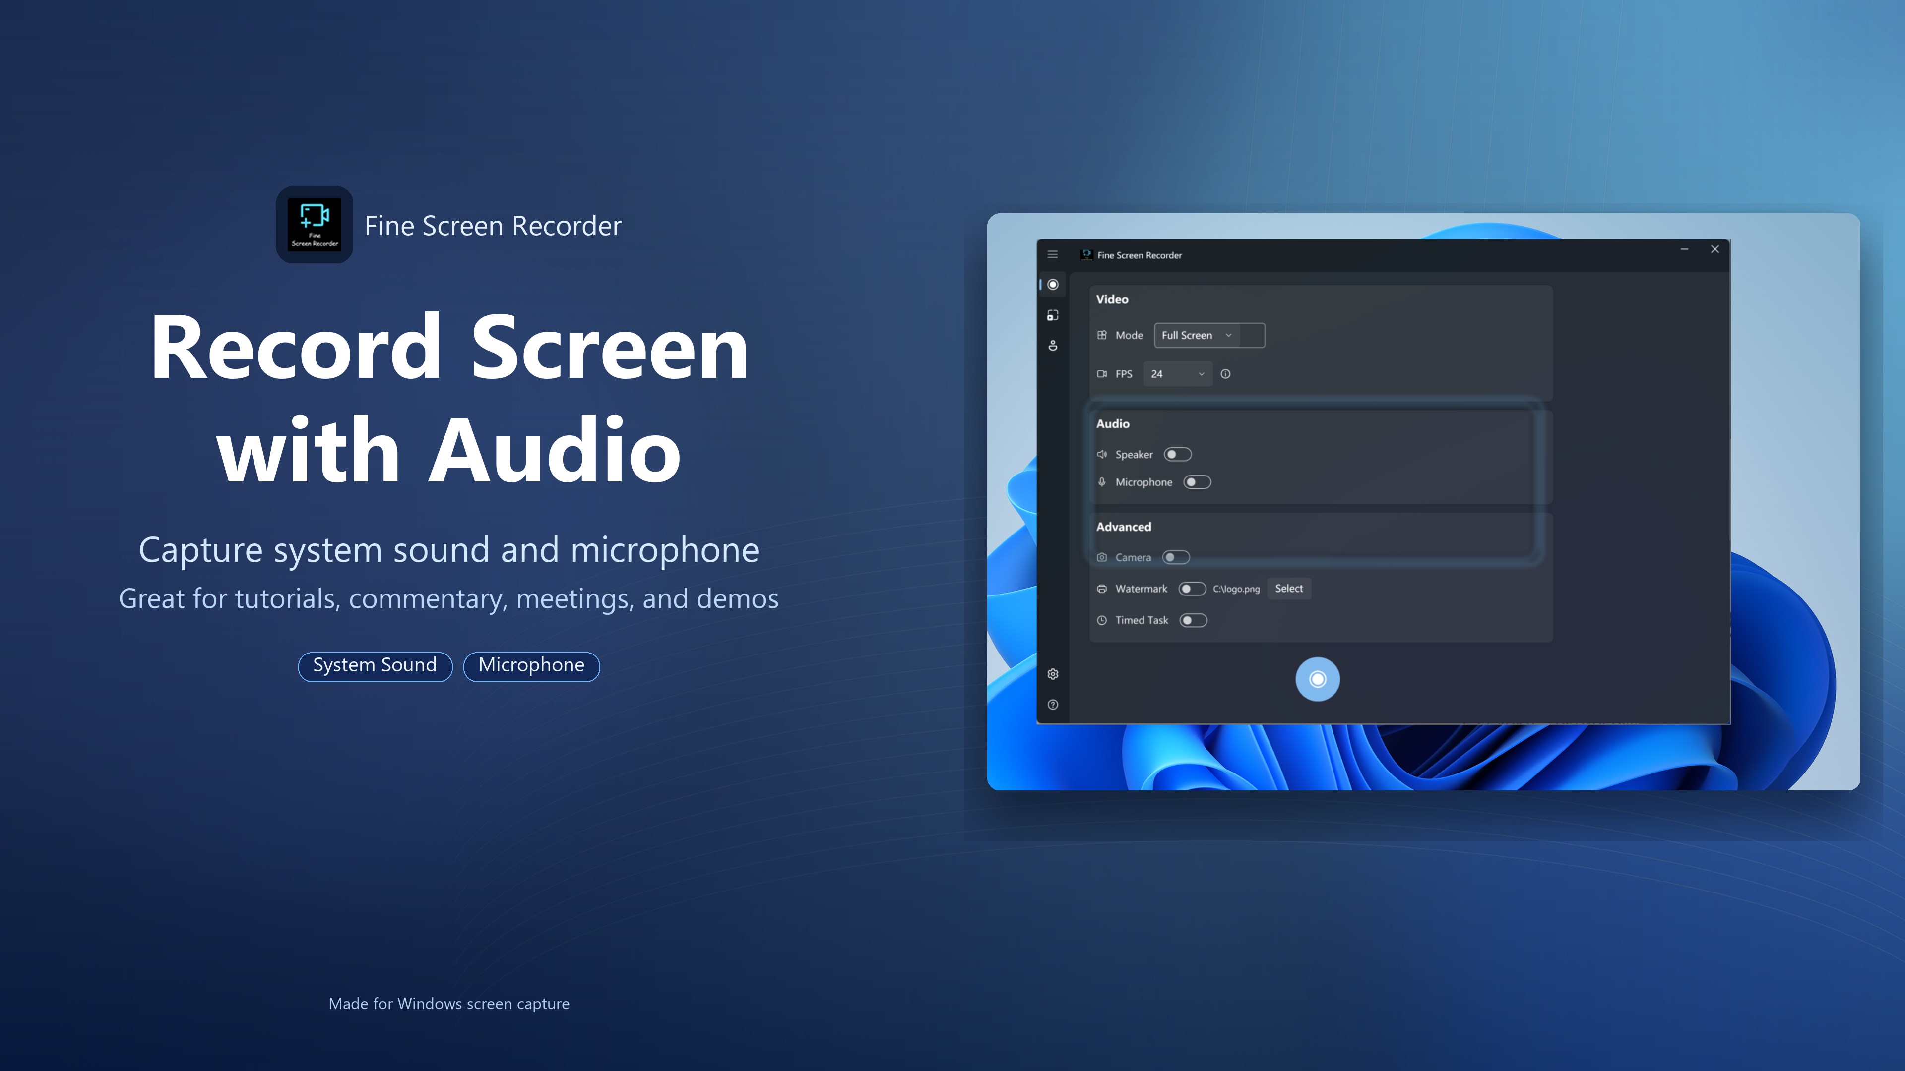The image size is (1905, 1071).
Task: Click the Select watermark file button
Action: point(1289,589)
